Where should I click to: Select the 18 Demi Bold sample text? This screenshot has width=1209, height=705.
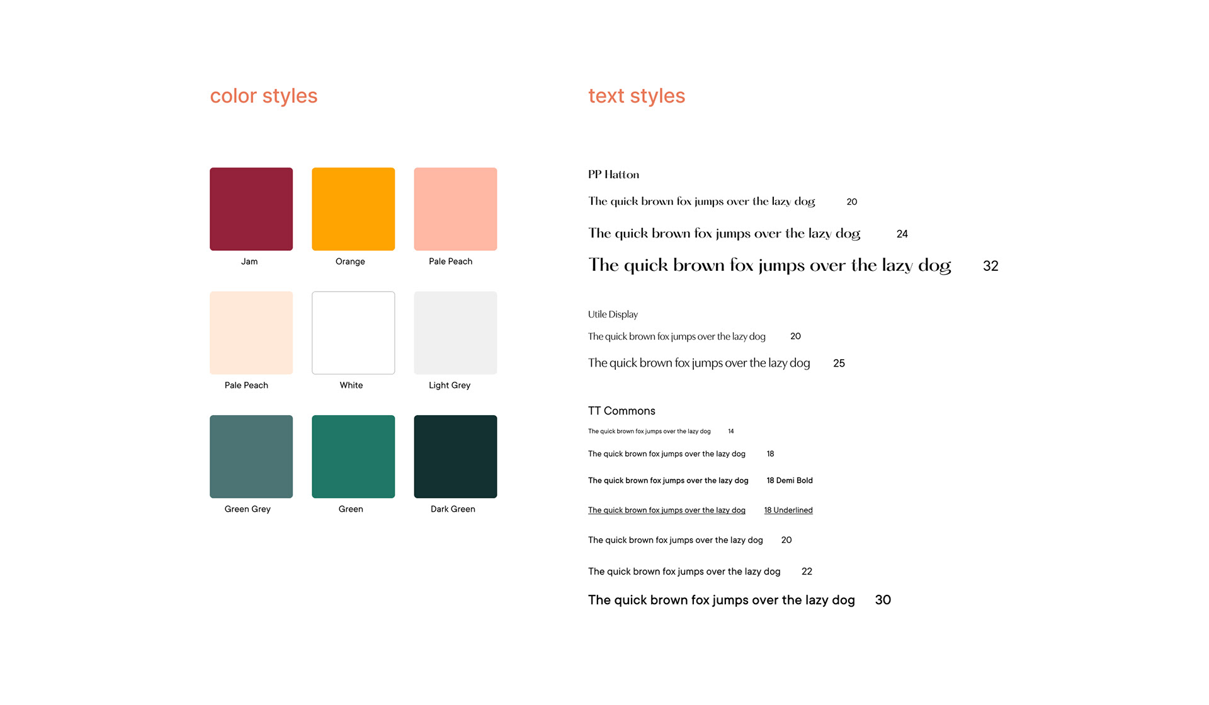[x=668, y=481]
